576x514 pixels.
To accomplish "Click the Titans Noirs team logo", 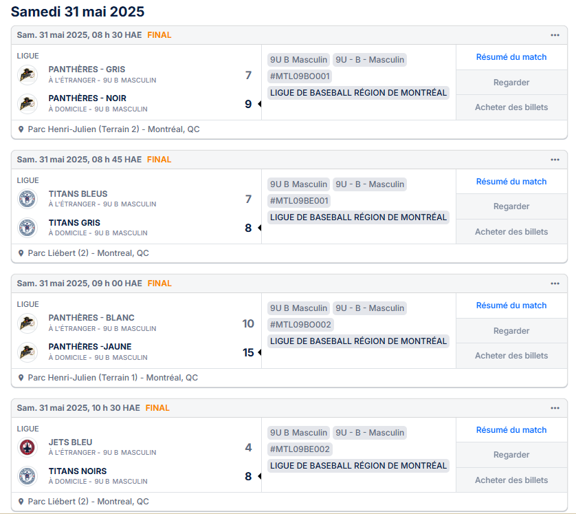I will click(27, 476).
